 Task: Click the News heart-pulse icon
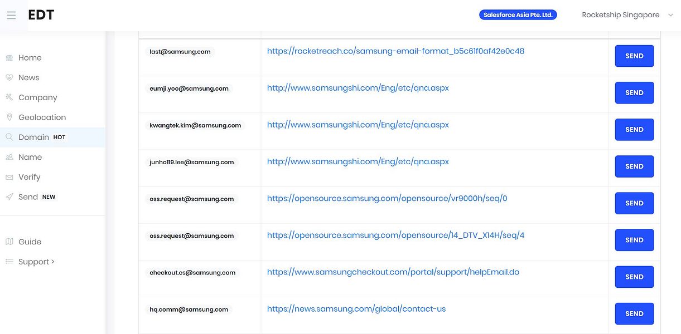point(9,78)
